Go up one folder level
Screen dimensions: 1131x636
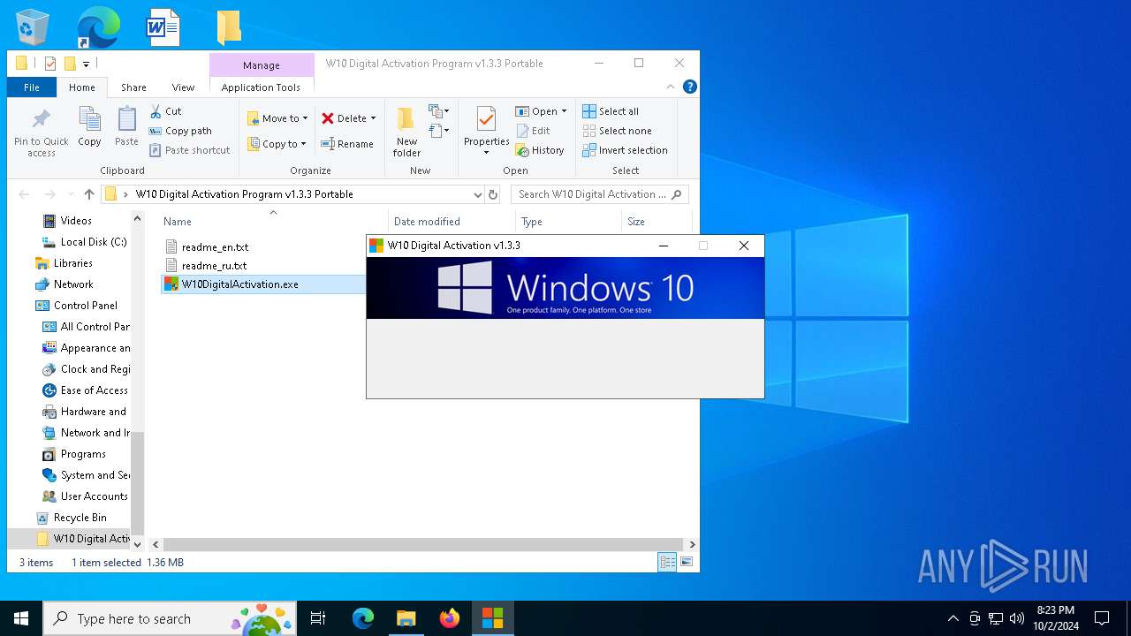(x=89, y=194)
